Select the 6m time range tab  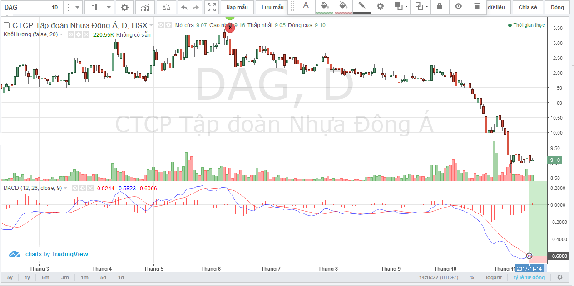coord(45,277)
